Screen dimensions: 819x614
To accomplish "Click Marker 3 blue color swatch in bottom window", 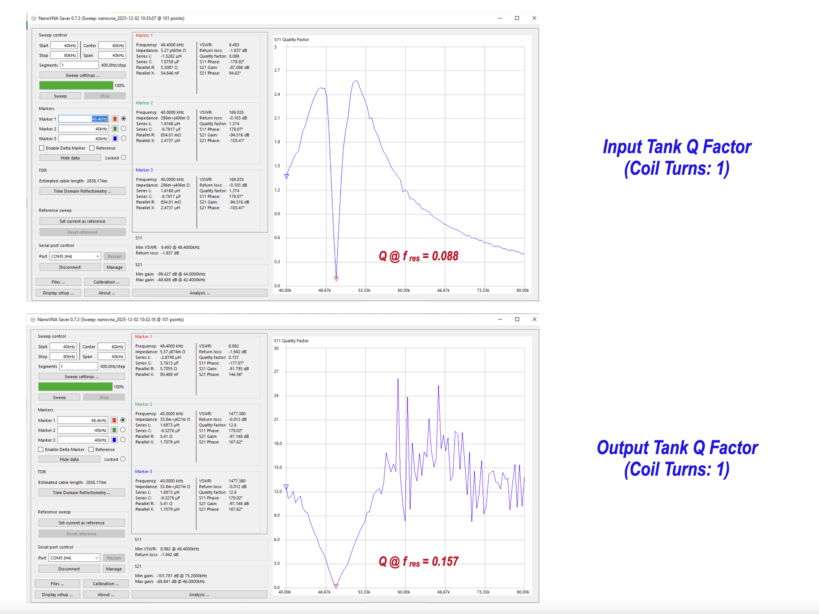I will pyautogui.click(x=114, y=440).
